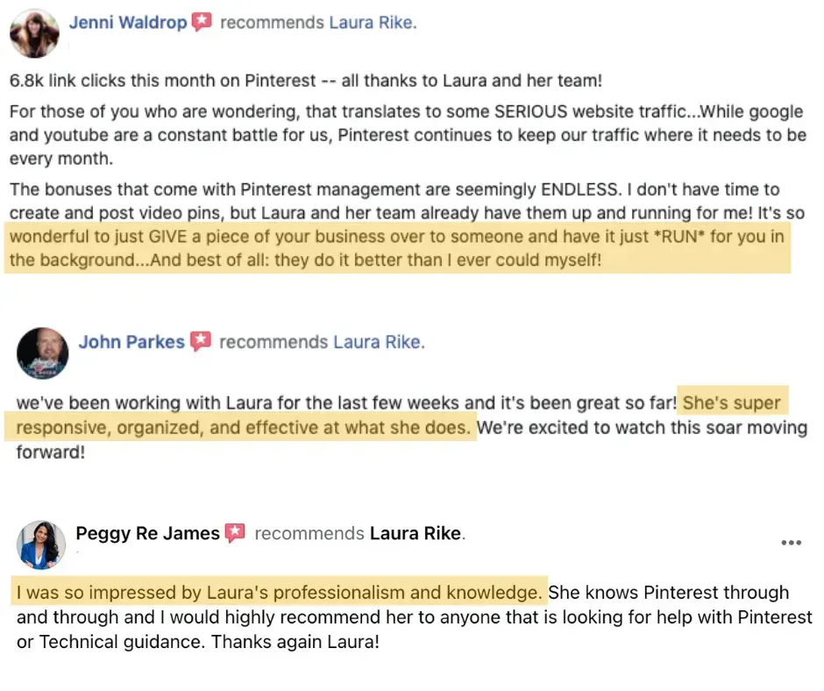Visit Peggy Re James' profile name link

pos(147,533)
